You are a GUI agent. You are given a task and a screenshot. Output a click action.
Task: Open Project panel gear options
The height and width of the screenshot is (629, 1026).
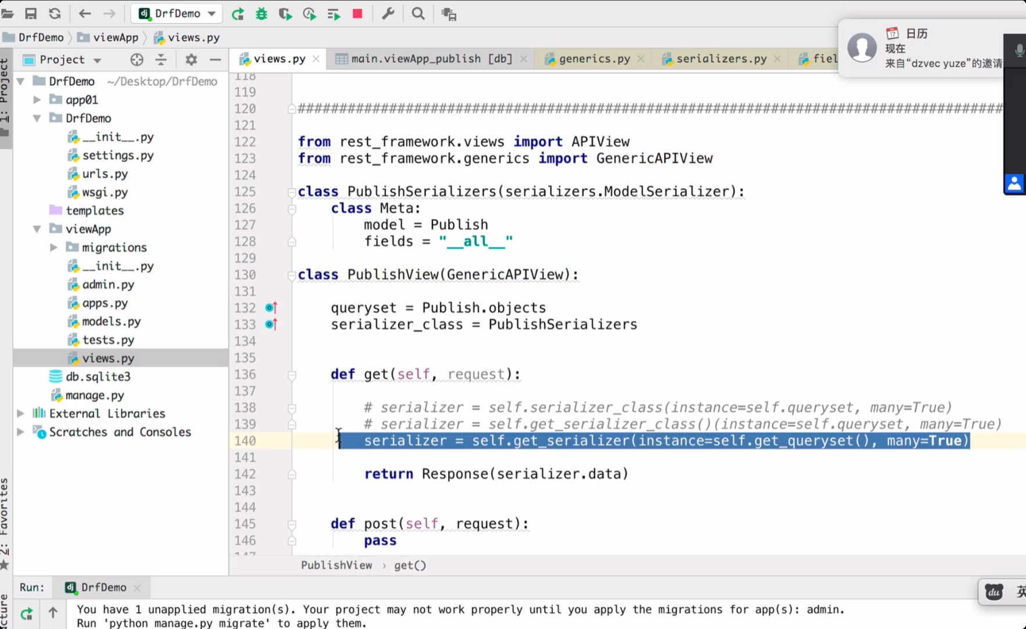191,59
